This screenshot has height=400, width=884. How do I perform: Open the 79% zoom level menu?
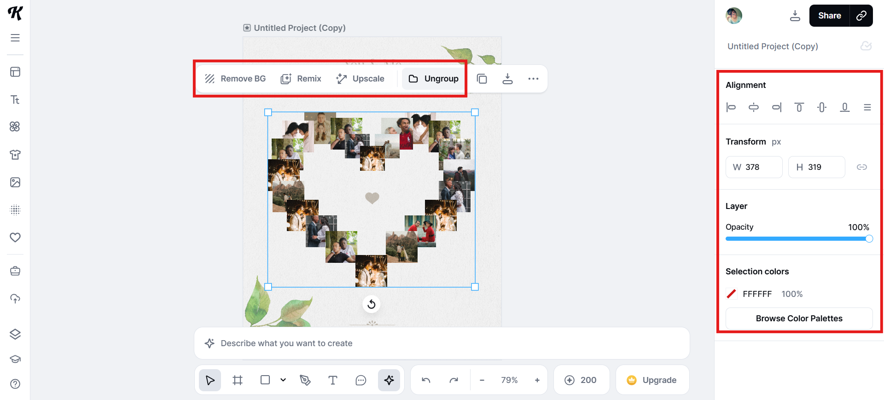[x=509, y=380]
